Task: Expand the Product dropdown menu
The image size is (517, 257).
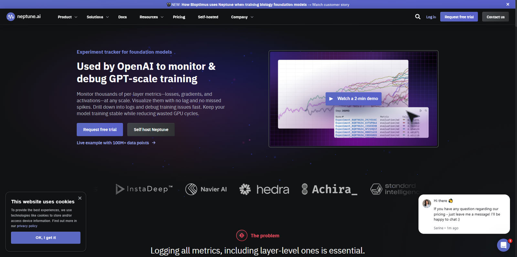Action: tap(68, 17)
